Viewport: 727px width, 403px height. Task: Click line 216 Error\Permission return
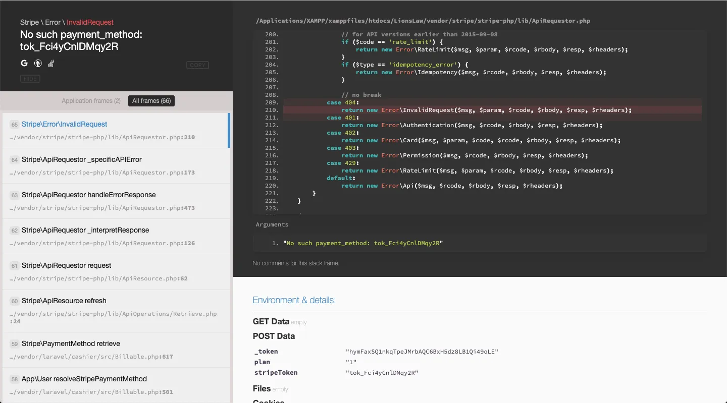(464, 155)
